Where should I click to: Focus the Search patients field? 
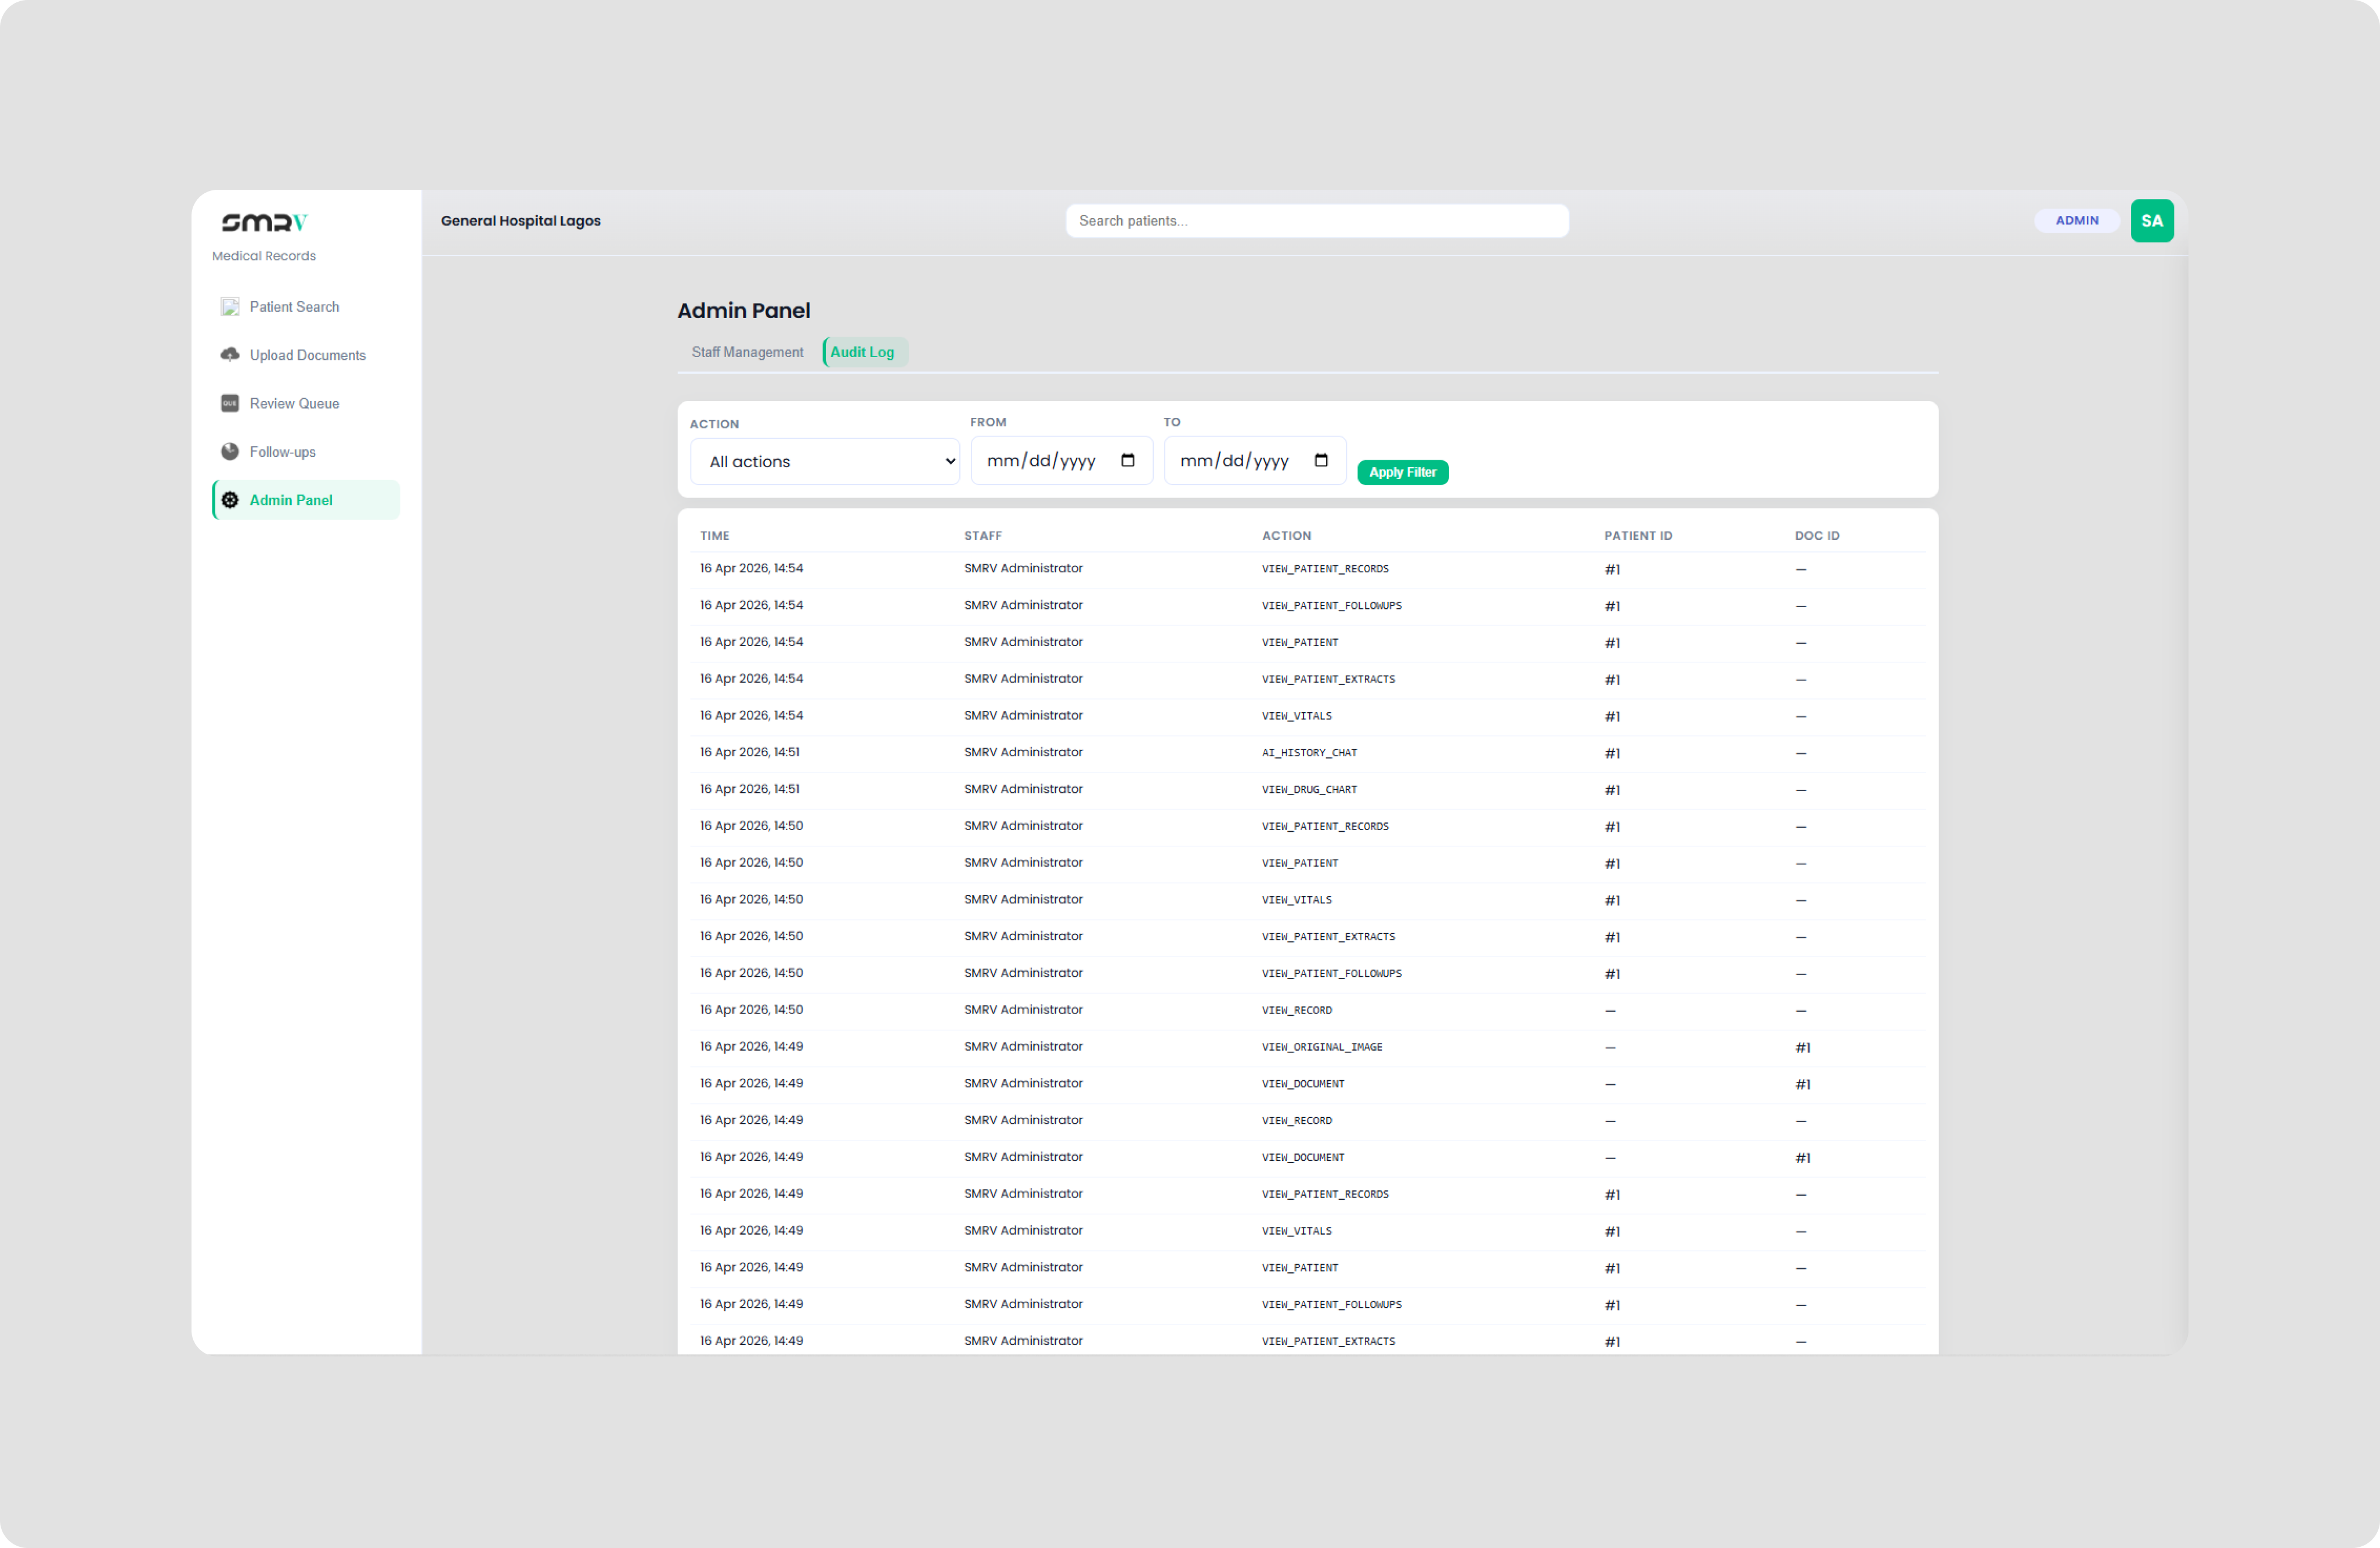click(x=1316, y=221)
